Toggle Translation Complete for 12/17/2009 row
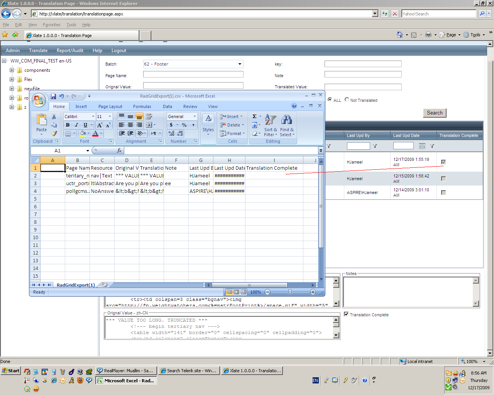The width and height of the screenshot is (494, 395). coord(443,162)
